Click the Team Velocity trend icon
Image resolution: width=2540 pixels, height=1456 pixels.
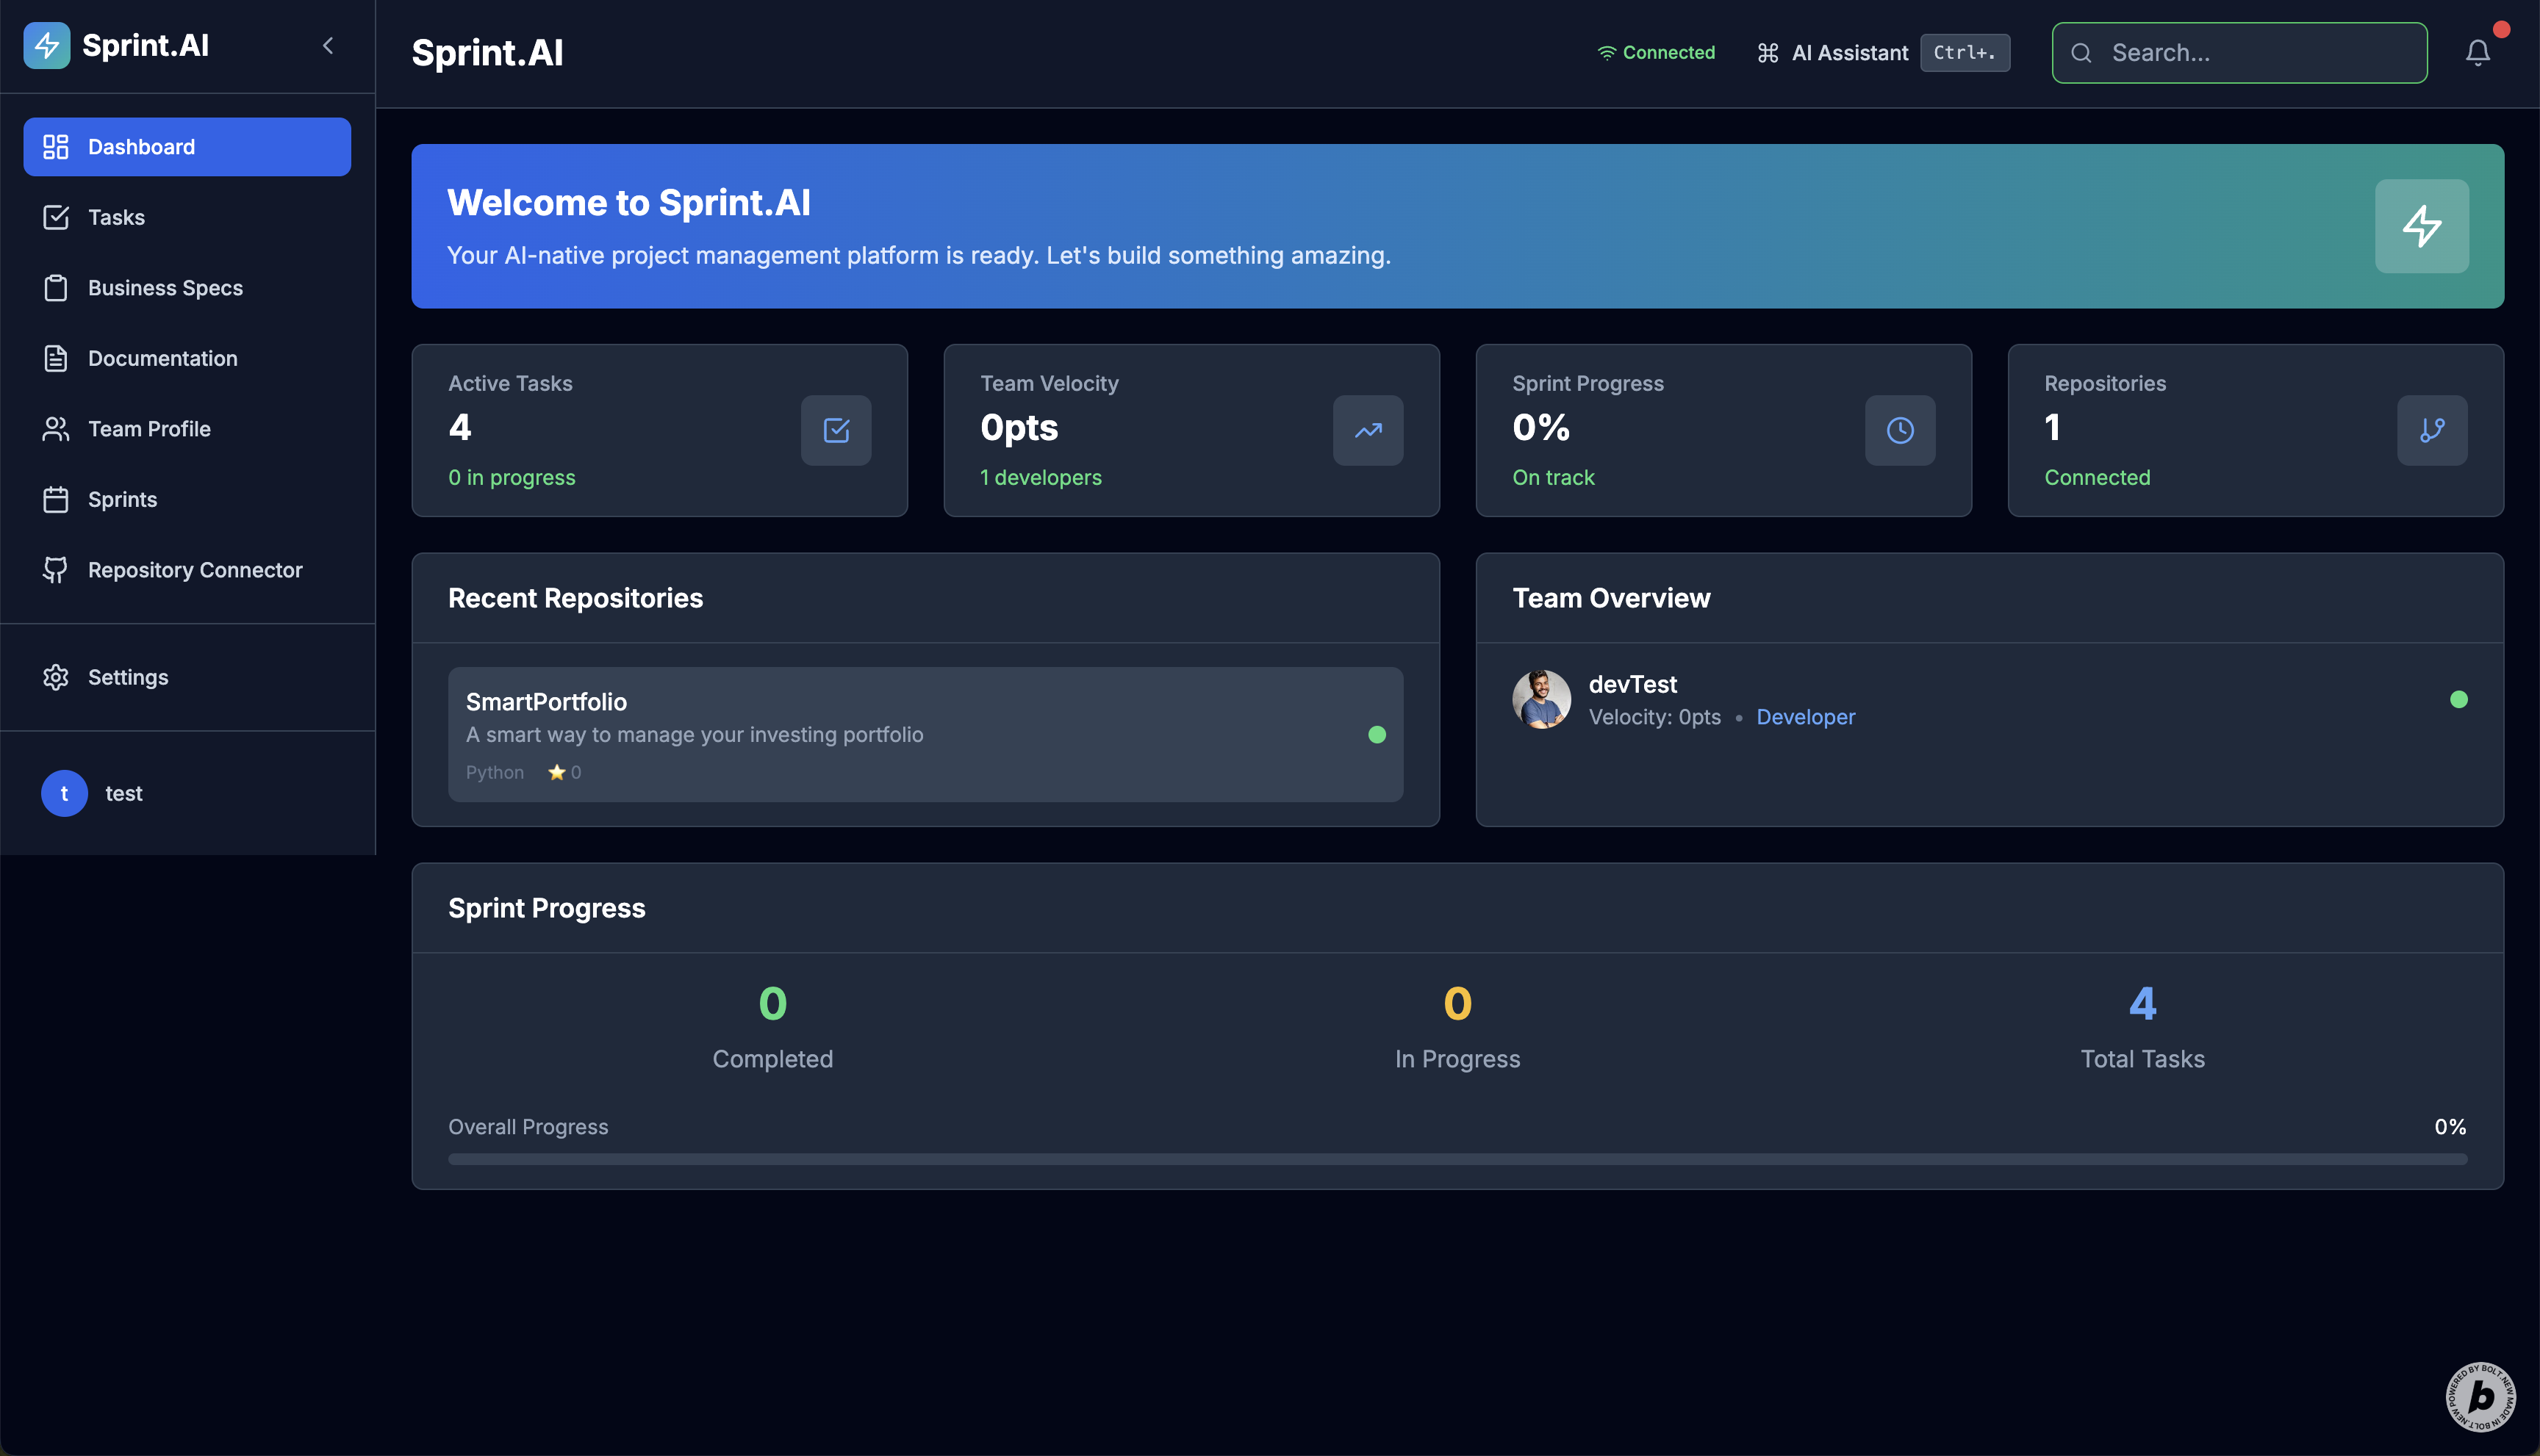(1368, 430)
